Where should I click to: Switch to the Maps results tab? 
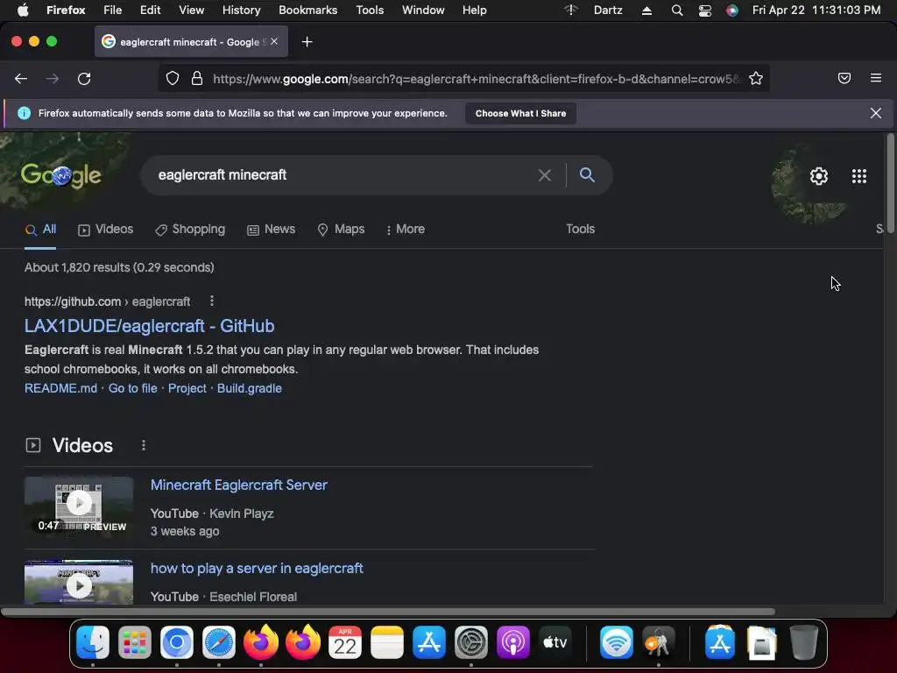341,229
